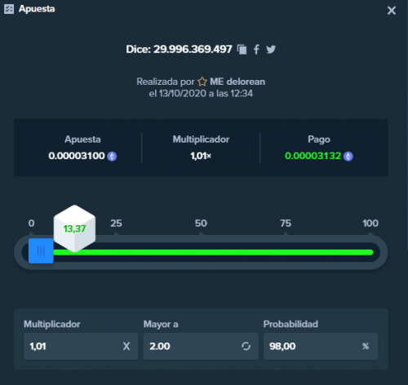Click the Mayor a 2.00 input field
This screenshot has height=385, width=408.
[201, 347]
